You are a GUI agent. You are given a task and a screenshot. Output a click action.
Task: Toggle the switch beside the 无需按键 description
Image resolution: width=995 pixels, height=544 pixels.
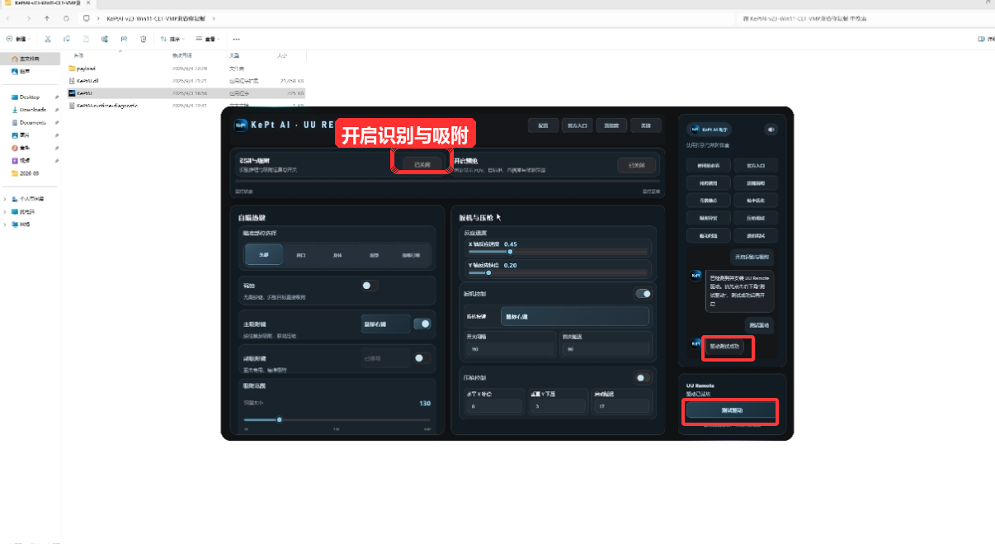coord(369,286)
